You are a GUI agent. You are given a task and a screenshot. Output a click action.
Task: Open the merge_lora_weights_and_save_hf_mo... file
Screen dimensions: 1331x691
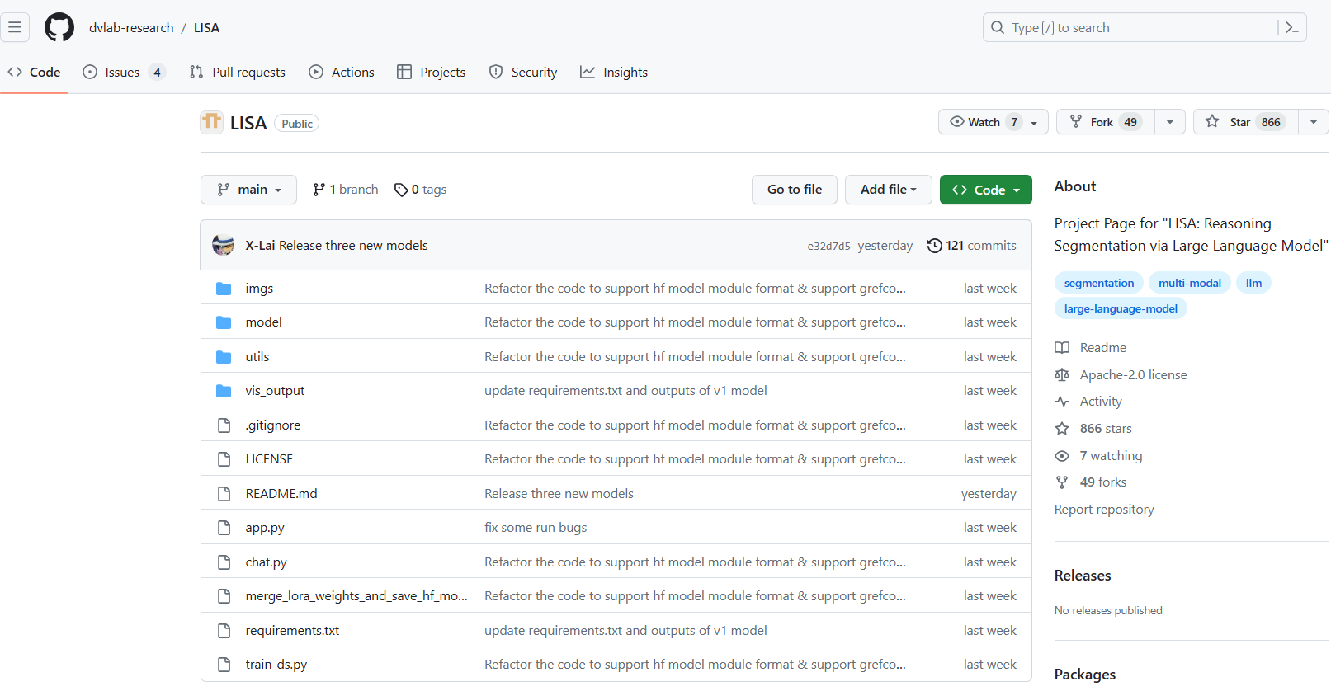[x=356, y=596]
